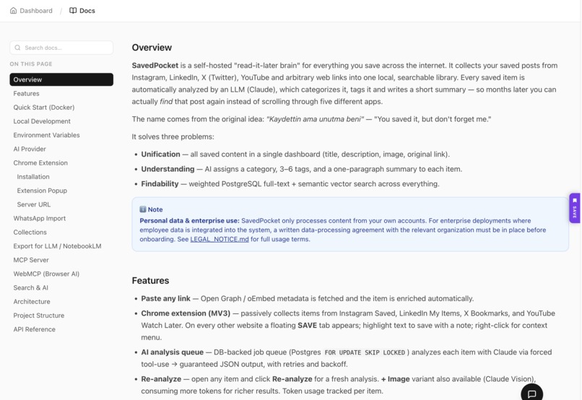Select Overview in the sidebar
The image size is (582, 400).
[x=61, y=79]
